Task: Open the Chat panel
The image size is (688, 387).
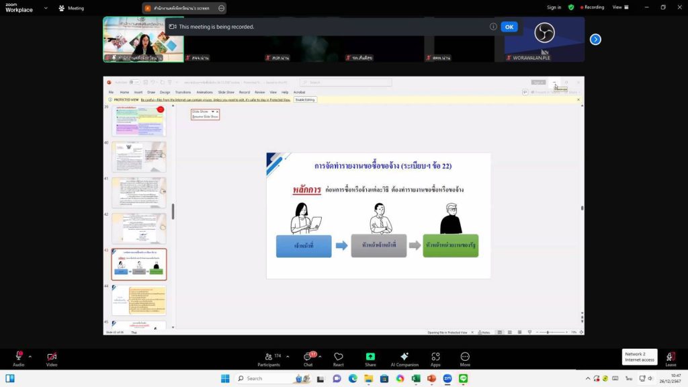Action: (x=308, y=356)
